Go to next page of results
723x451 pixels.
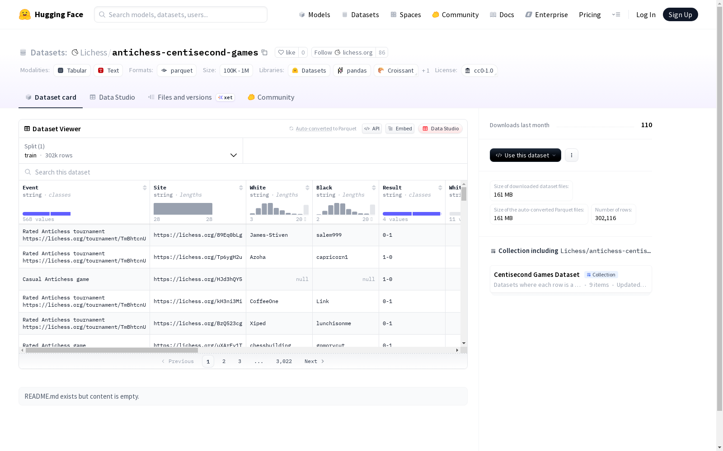[x=315, y=361]
